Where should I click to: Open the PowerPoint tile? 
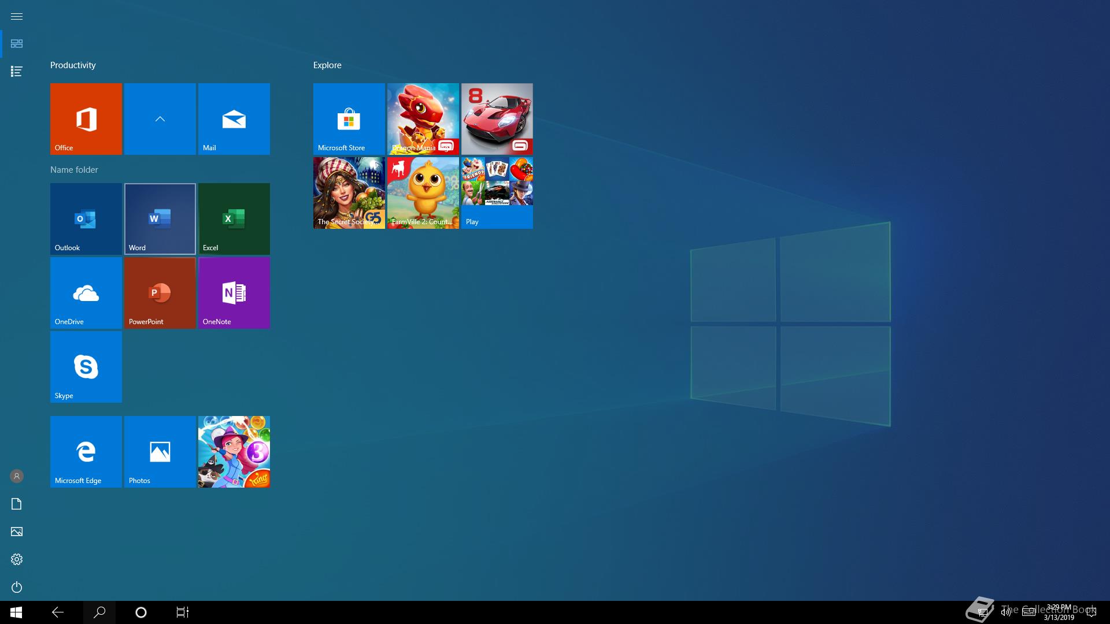(160, 293)
